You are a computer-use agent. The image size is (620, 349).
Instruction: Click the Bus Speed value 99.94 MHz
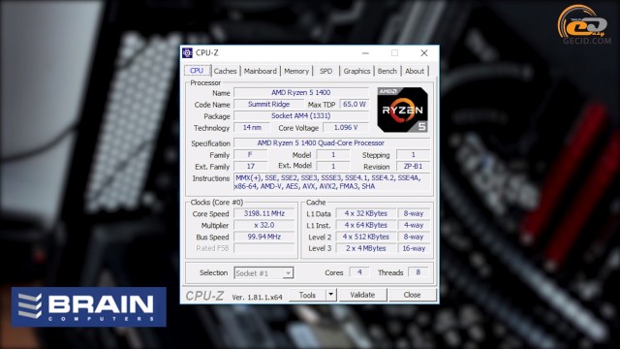pos(264,237)
